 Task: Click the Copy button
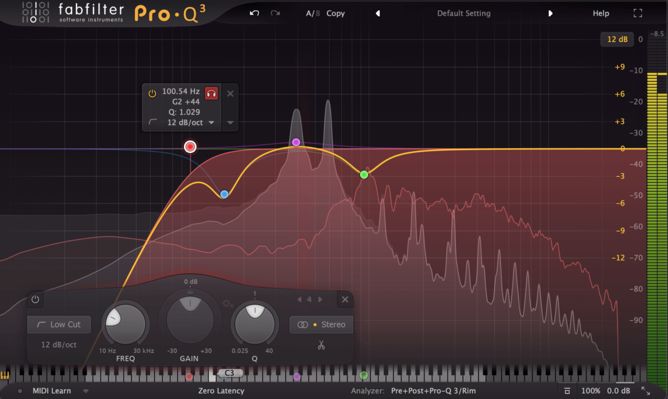point(335,13)
